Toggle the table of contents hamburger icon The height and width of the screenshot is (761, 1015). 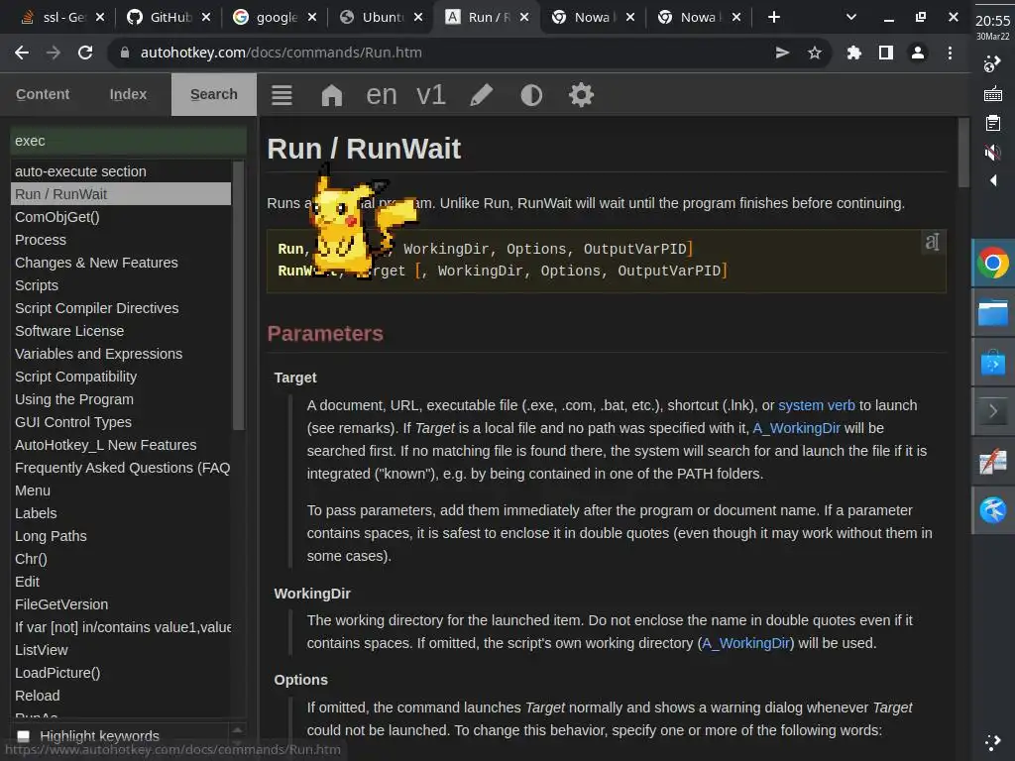282,95
